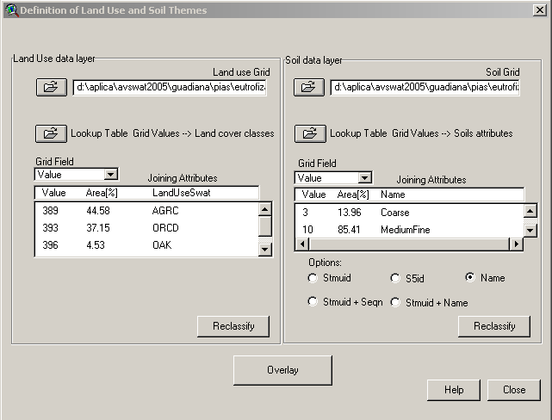Expand Soil Grid Field dropdown

point(365,178)
